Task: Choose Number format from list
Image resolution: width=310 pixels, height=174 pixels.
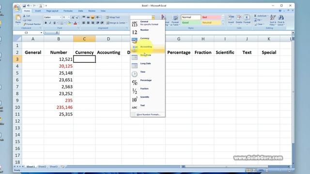Action: point(148,31)
